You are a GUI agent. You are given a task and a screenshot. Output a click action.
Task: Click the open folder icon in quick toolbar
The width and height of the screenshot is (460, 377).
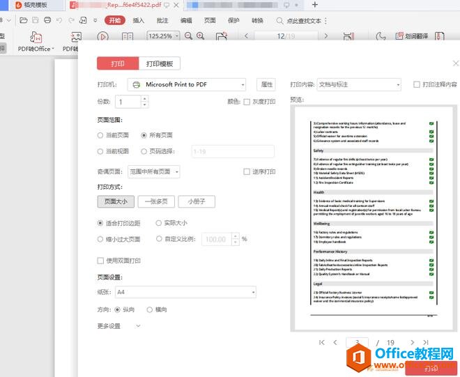pyautogui.click(x=23, y=20)
